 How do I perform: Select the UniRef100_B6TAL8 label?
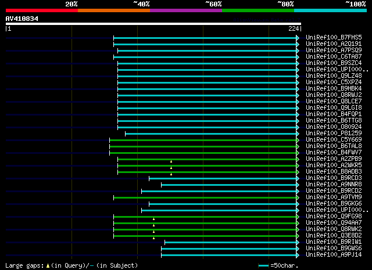(x=334, y=146)
